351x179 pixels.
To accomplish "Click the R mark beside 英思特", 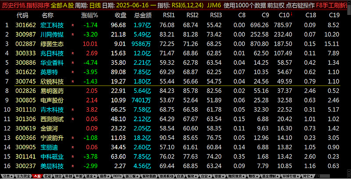I will point(72,72).
